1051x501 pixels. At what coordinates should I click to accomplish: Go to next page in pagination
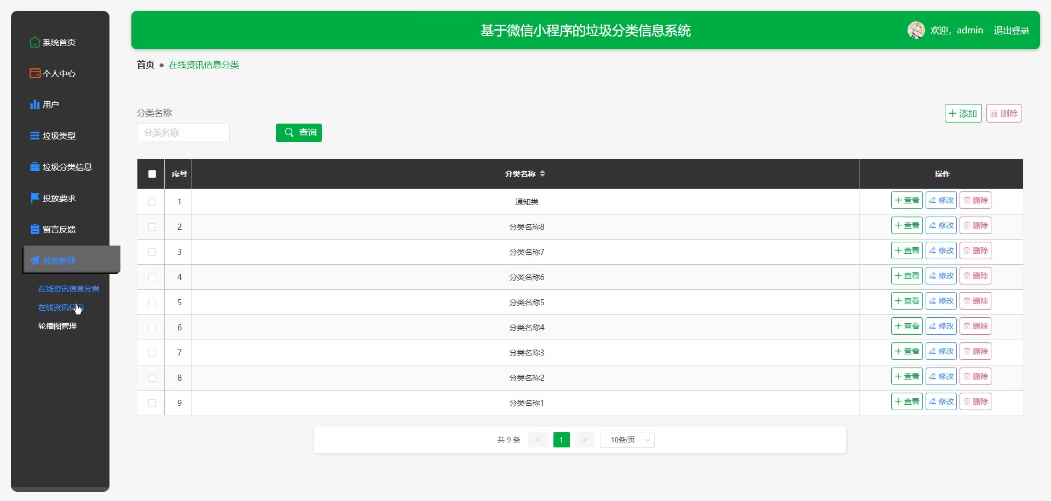[585, 440]
